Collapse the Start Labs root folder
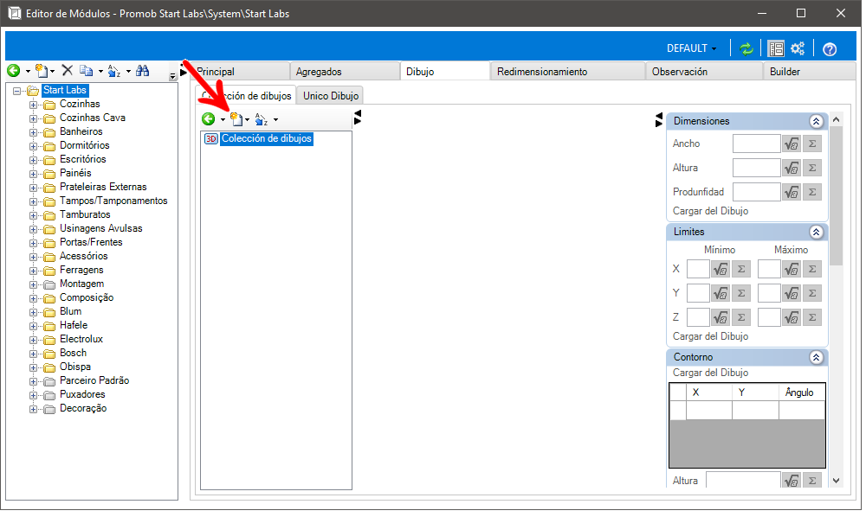 pyautogui.click(x=17, y=91)
